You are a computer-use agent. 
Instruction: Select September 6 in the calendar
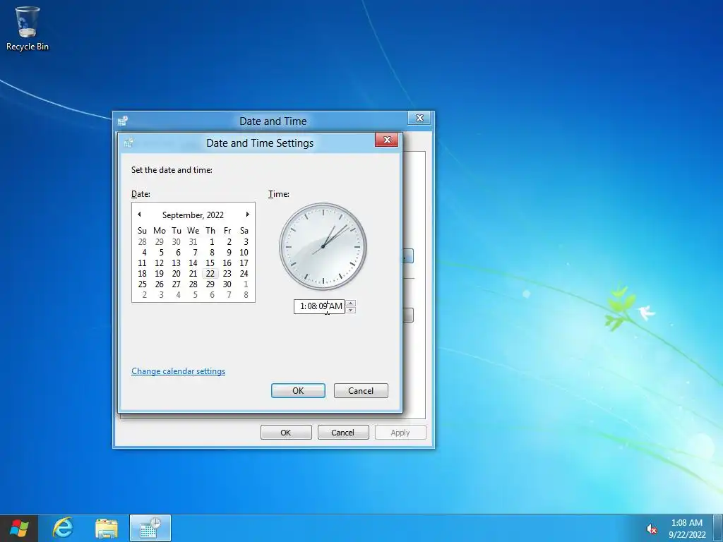click(x=178, y=252)
